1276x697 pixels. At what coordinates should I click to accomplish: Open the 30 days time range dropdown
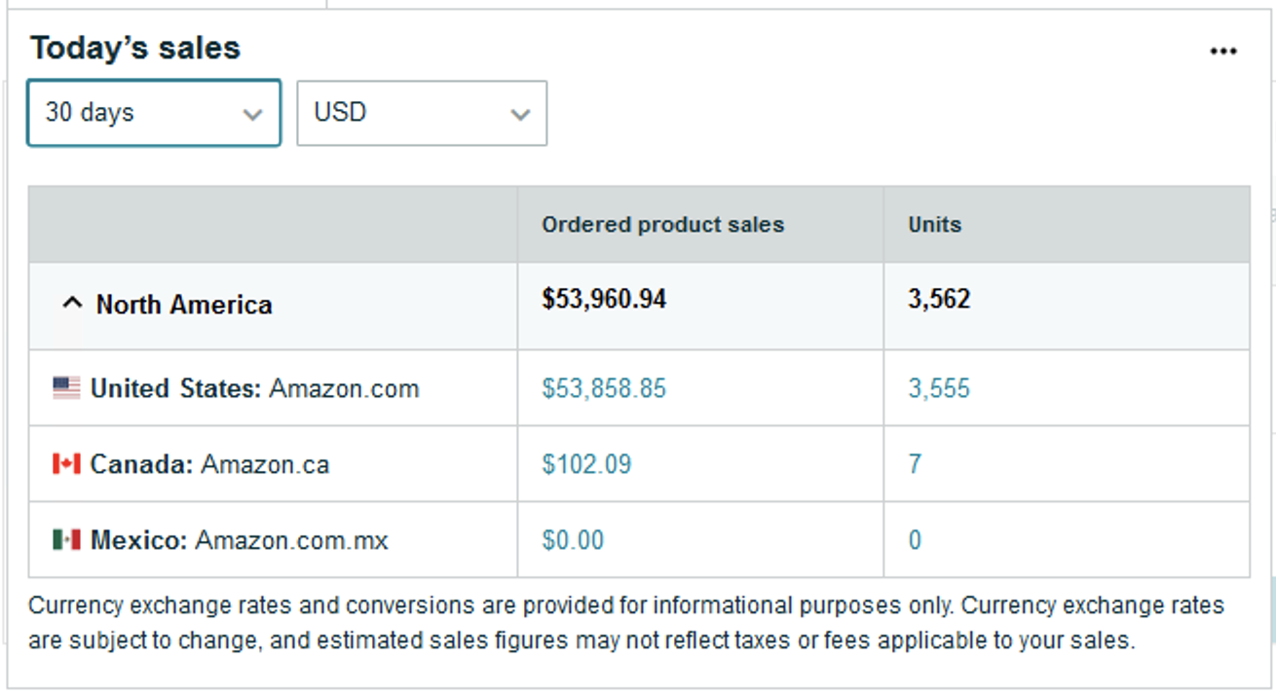(154, 113)
